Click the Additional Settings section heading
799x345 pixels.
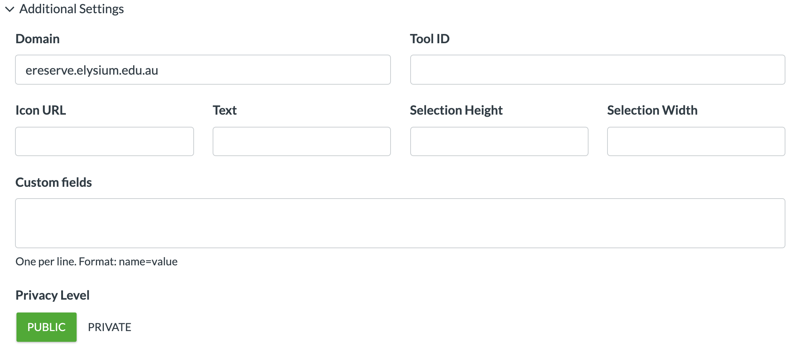coord(71,9)
